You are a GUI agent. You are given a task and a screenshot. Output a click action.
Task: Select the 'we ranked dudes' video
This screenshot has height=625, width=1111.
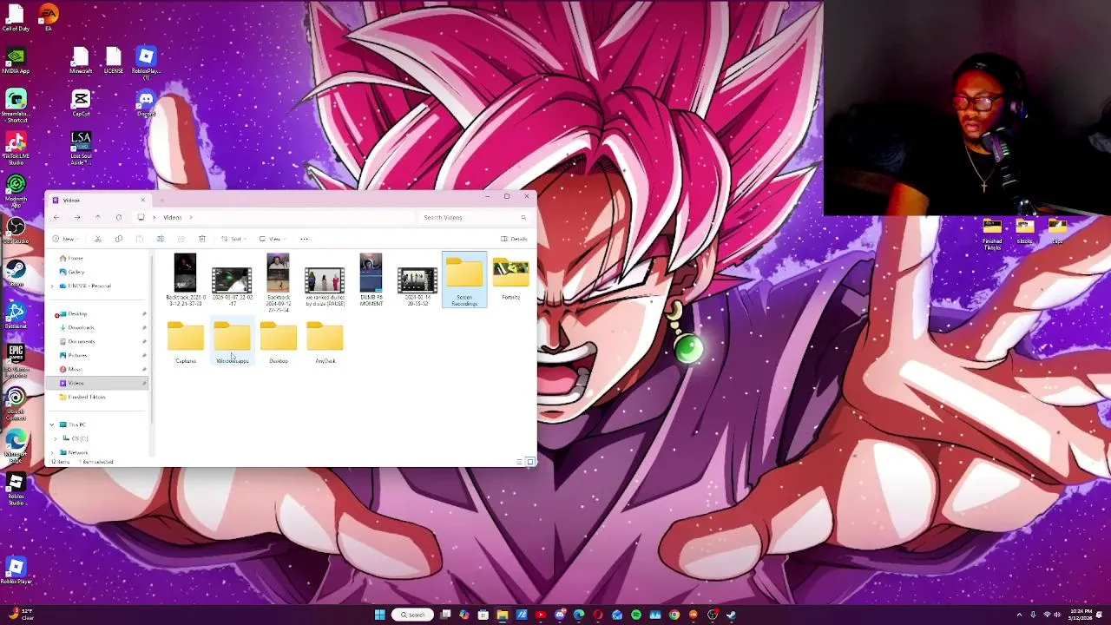pos(325,286)
